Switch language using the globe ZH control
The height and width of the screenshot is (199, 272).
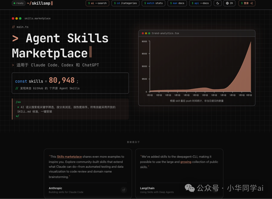pos(229,3)
